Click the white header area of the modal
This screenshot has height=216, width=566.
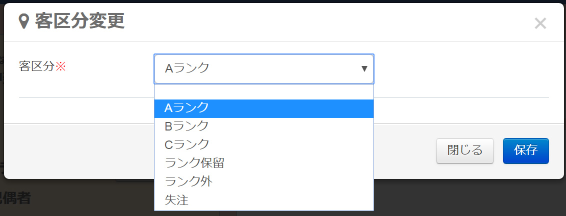click(x=325, y=22)
